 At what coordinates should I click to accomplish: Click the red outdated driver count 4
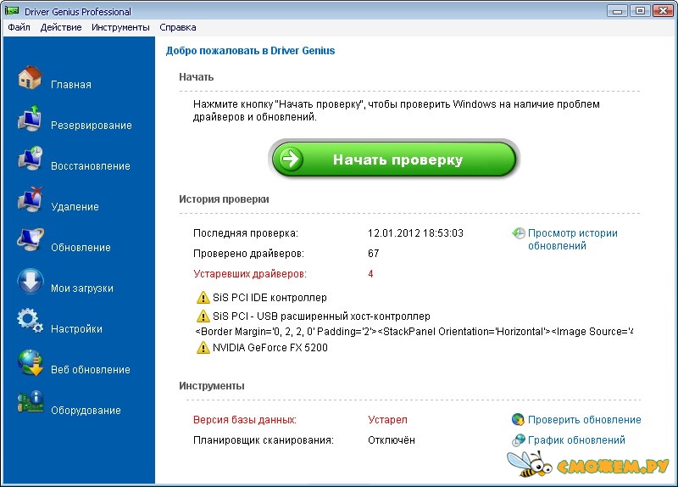[x=370, y=274]
